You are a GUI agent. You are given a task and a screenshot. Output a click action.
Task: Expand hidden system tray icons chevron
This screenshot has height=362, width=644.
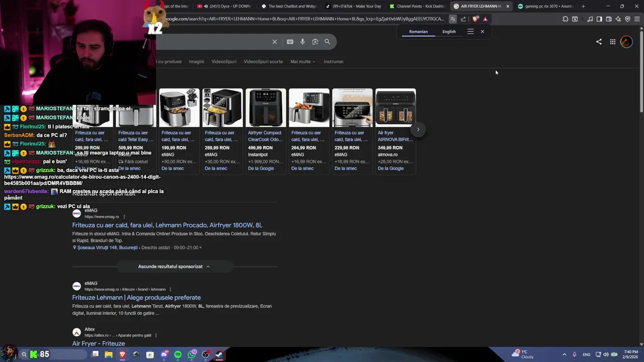point(565,354)
